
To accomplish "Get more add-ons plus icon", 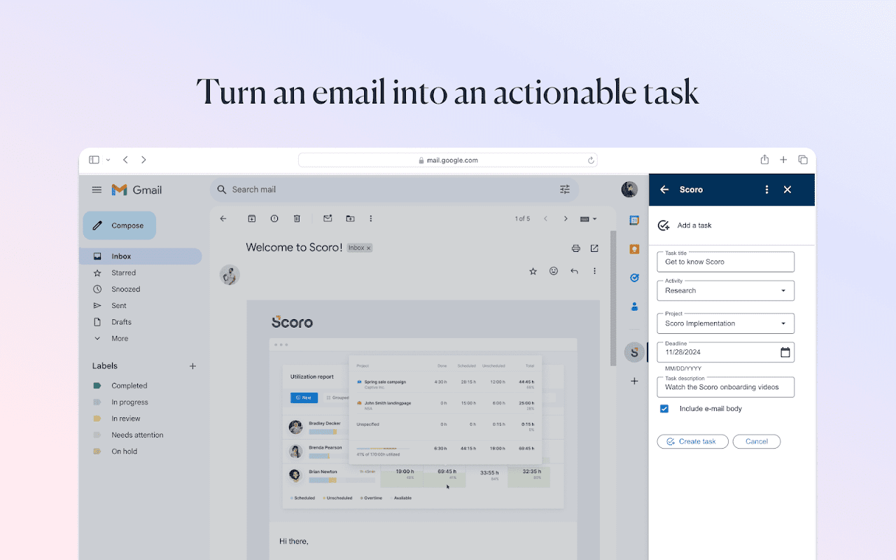I will tap(634, 381).
